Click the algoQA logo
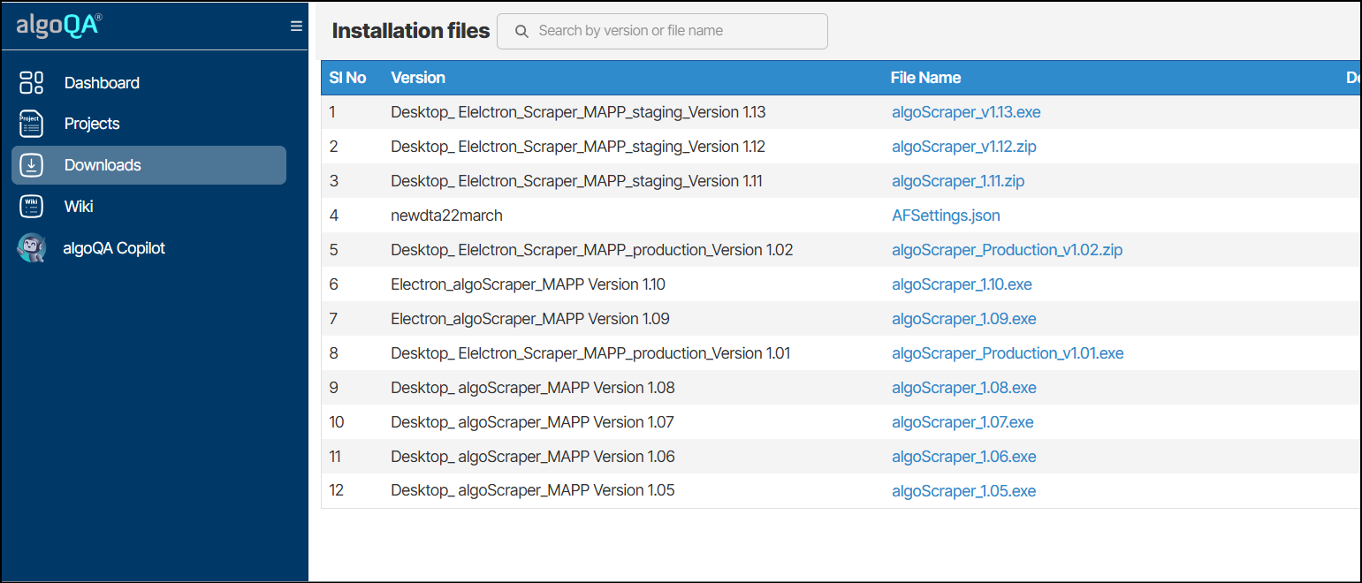This screenshot has width=1362, height=583. (58, 25)
